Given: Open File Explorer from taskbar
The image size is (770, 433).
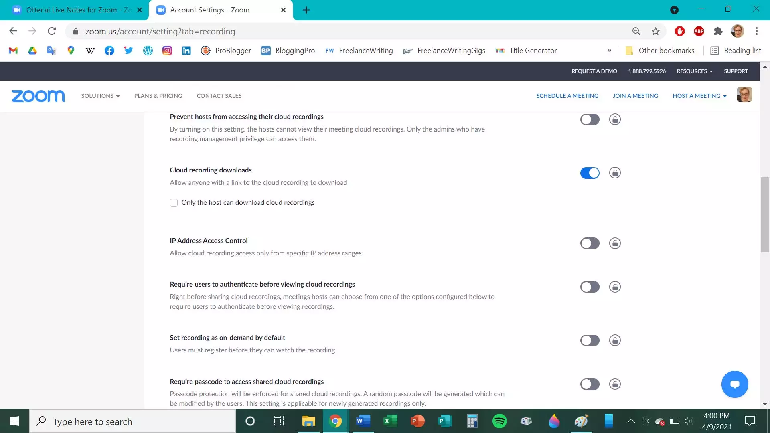Looking at the screenshot, I should [x=308, y=421].
